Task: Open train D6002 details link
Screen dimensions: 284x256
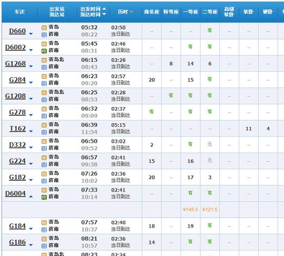Action: point(15,47)
